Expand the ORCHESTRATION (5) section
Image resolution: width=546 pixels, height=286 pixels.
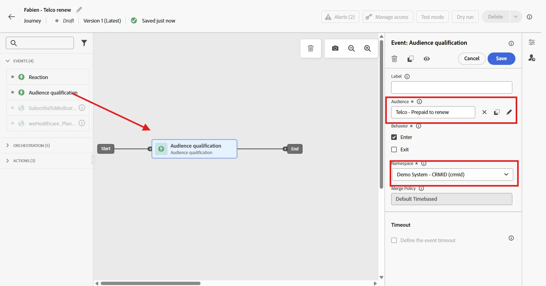tap(8, 145)
